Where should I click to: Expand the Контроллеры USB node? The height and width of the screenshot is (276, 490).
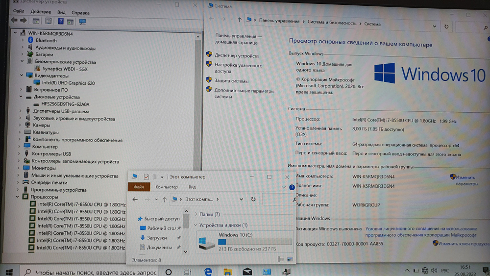[19, 153]
